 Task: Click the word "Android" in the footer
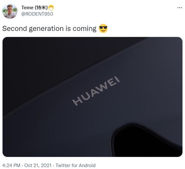click(x=87, y=165)
